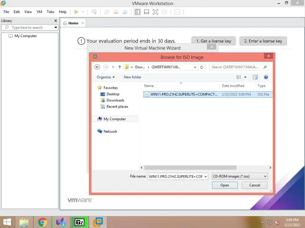Click the Up one level arrow
Viewport: 305px width, 228px height.
pyautogui.click(x=120, y=67)
